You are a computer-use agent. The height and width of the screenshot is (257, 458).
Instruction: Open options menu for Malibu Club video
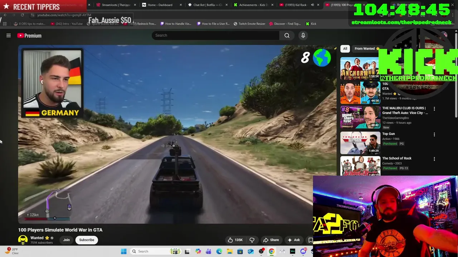(x=434, y=109)
